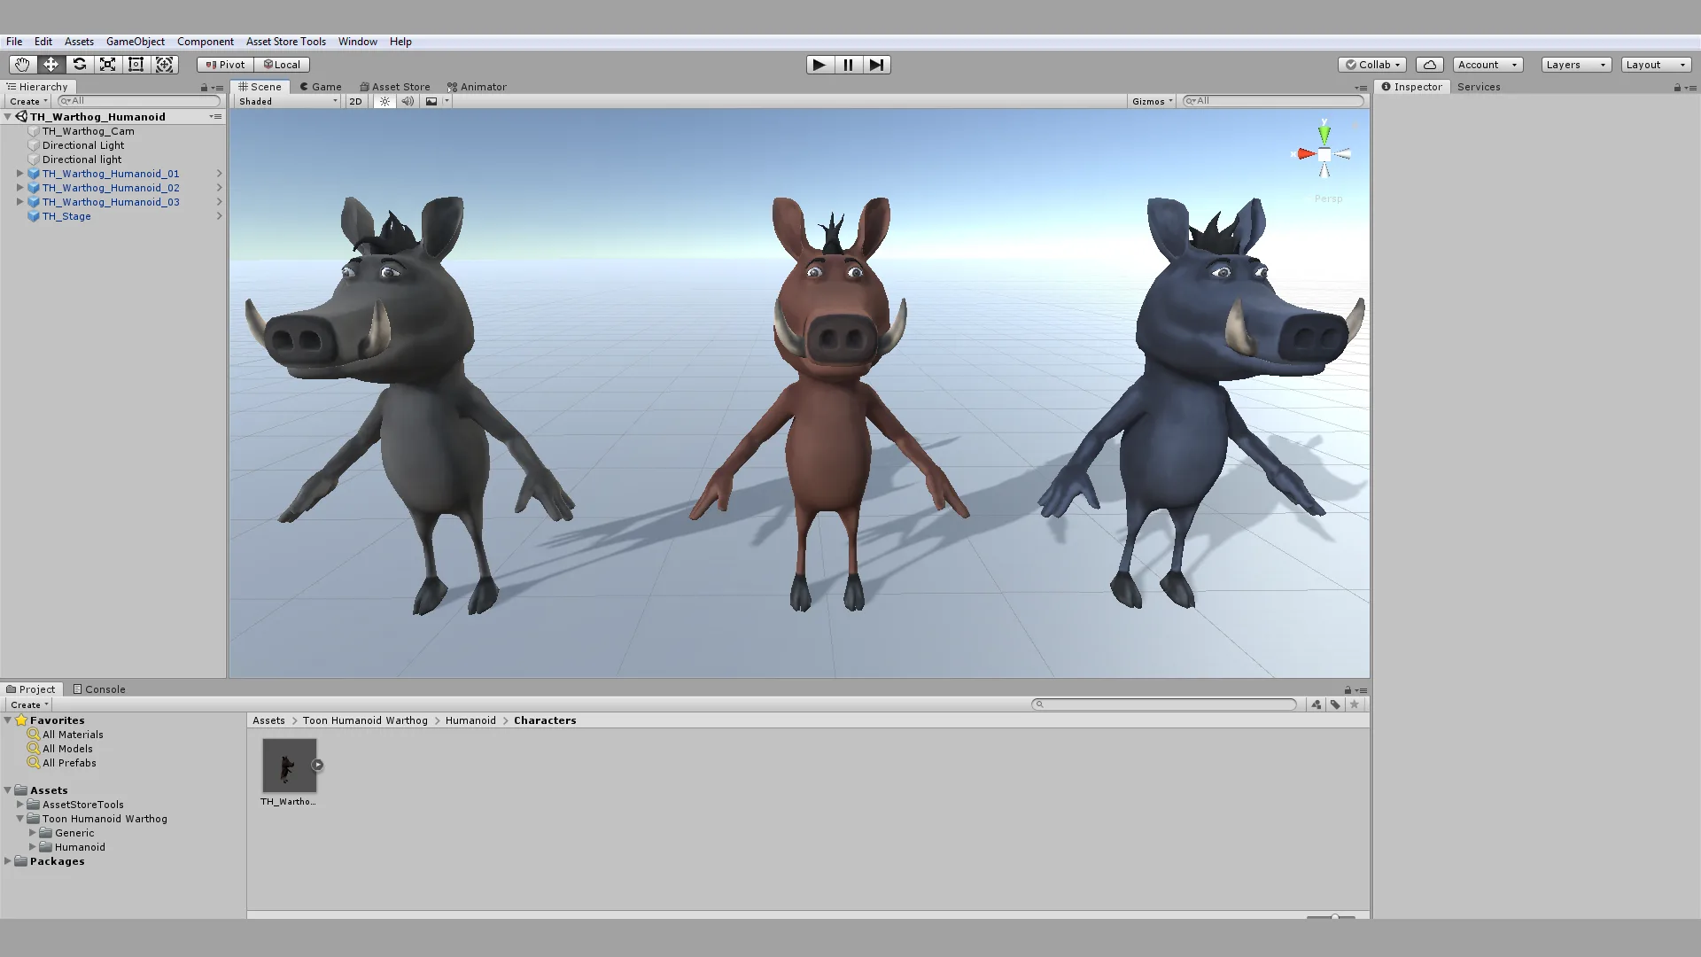
Task: Switch to the Console tab
Action: [99, 689]
